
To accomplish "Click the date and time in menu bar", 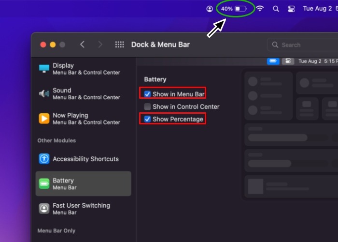I will 320,9.
